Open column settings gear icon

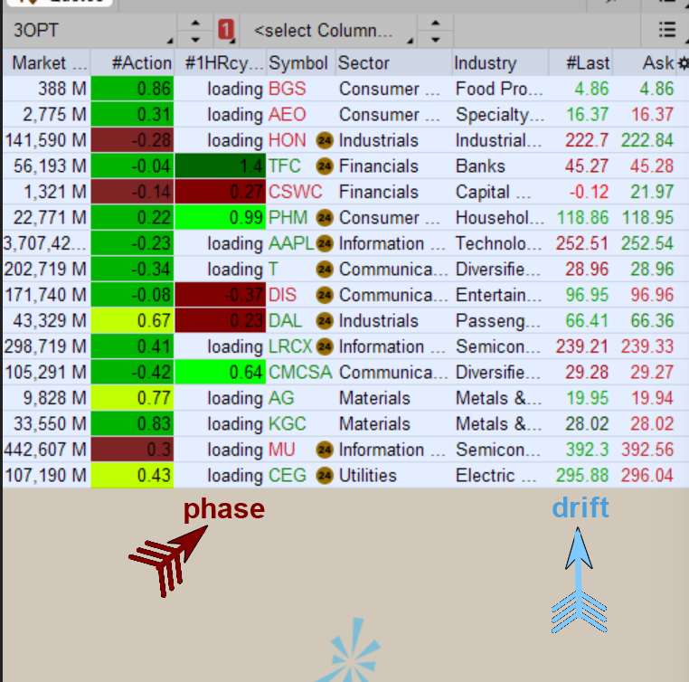point(683,63)
